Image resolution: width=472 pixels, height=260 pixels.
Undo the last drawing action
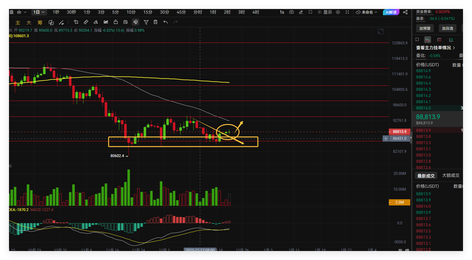(x=165, y=22)
